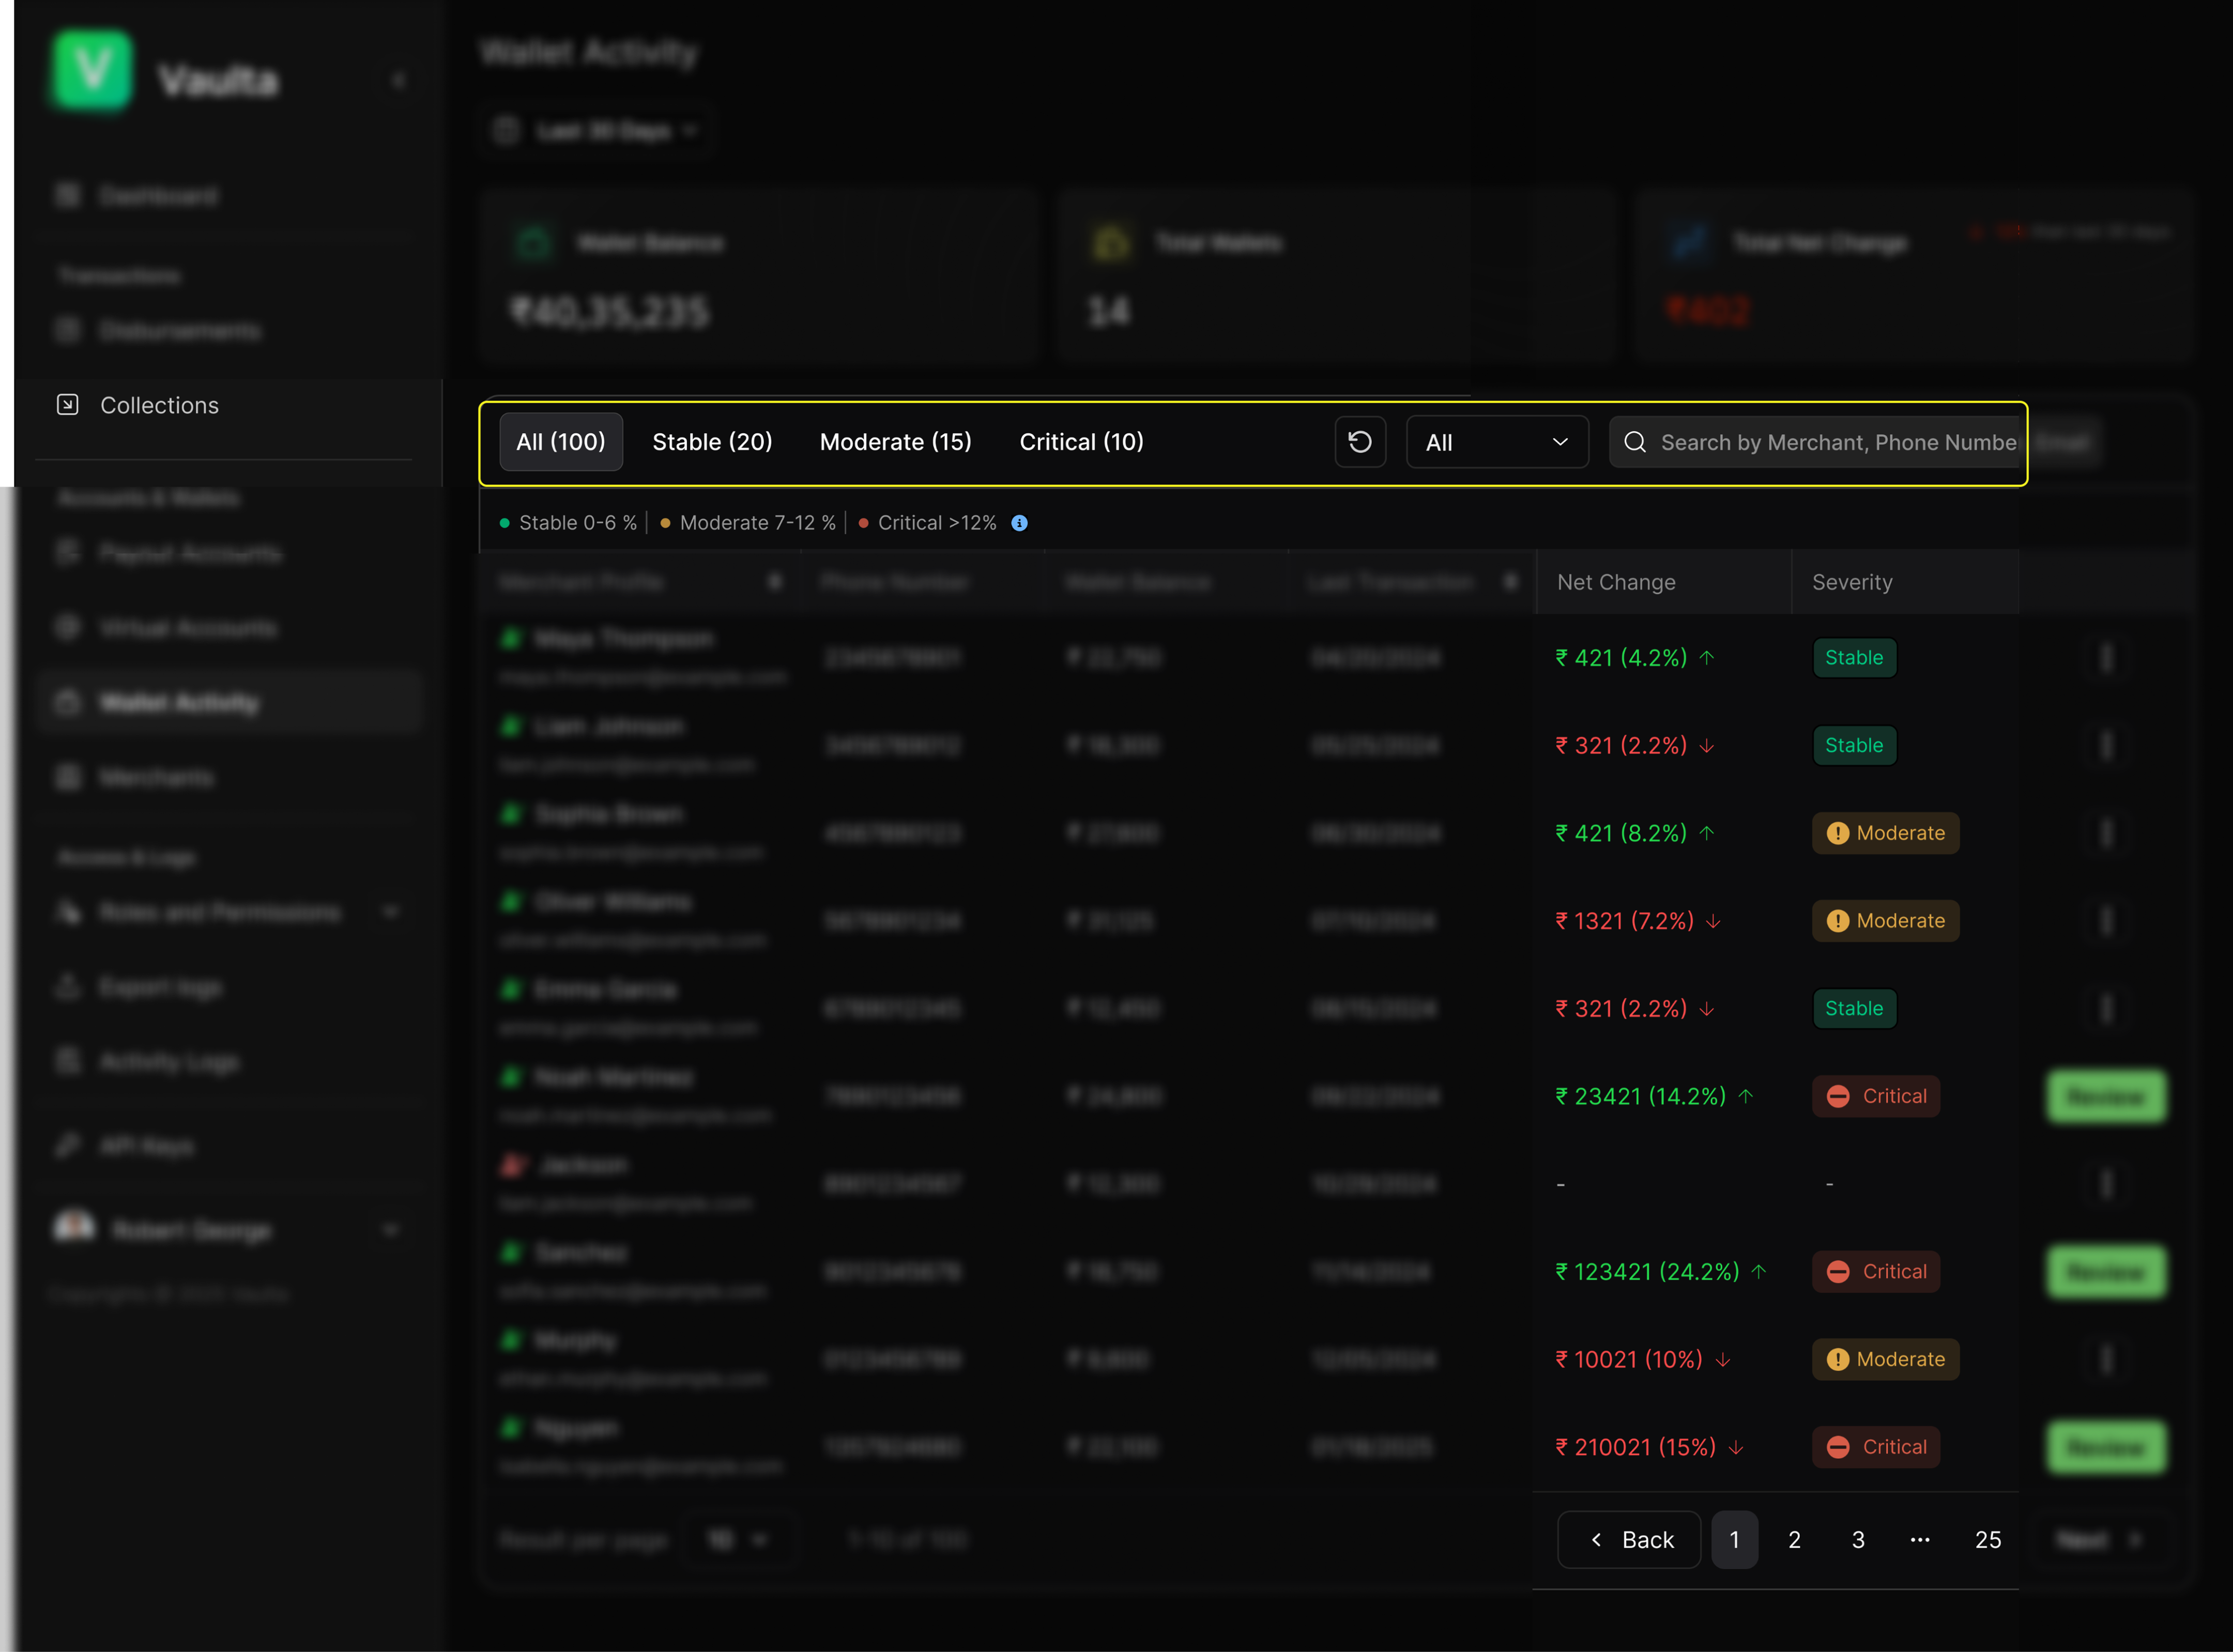Click the refresh icon beside the filter tabs
2233x1652 pixels.
point(1359,442)
